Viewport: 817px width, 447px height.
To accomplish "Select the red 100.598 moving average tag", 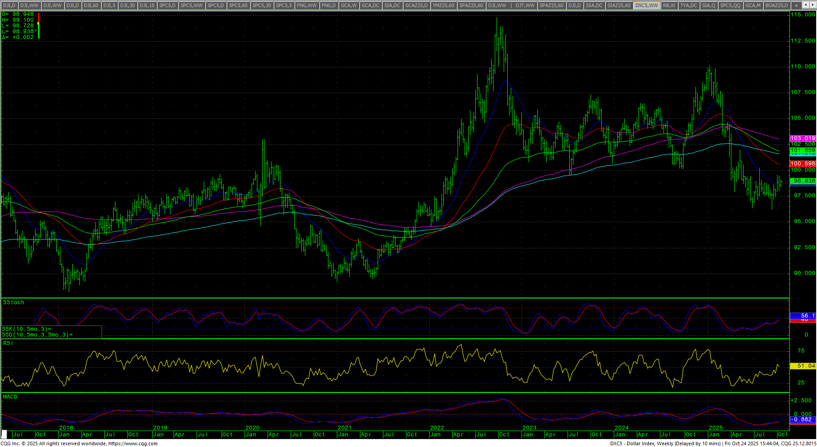I will 803,164.
